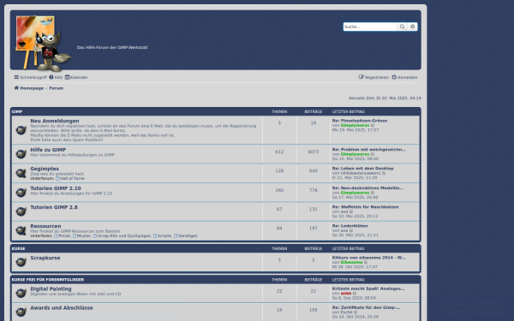Click the magnifier search button
The image size is (514, 321).
(402, 27)
